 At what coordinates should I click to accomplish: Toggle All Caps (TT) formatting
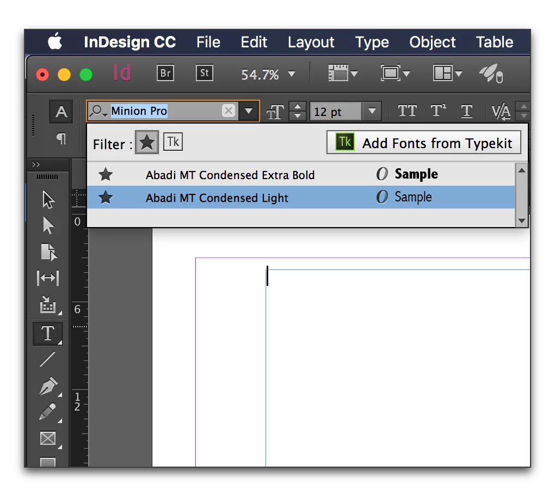pos(407,111)
